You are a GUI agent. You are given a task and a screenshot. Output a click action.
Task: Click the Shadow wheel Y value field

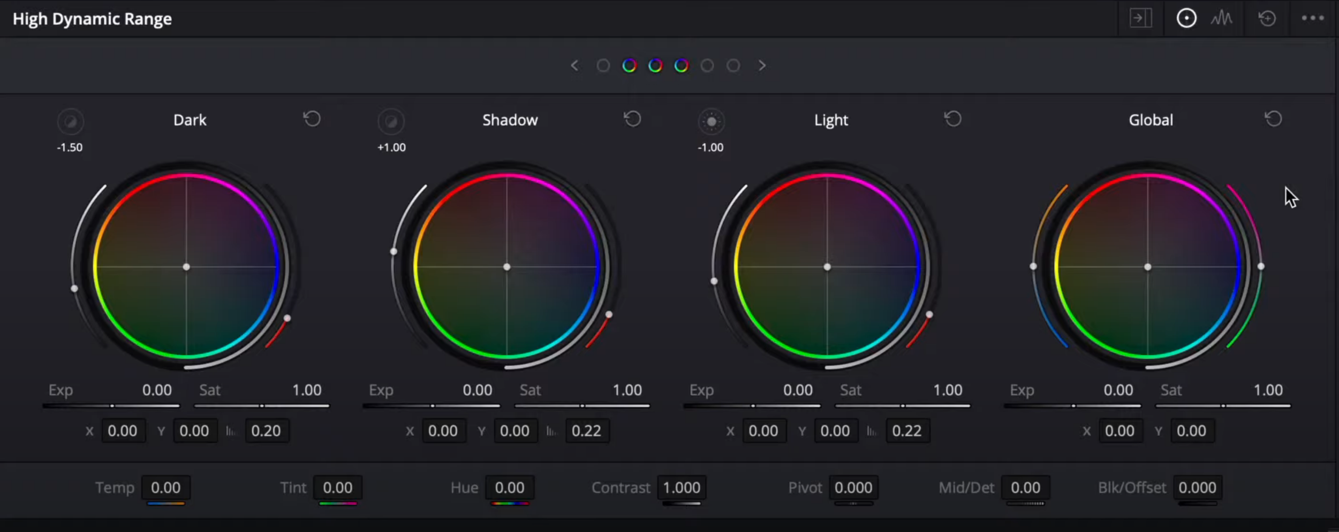(515, 431)
